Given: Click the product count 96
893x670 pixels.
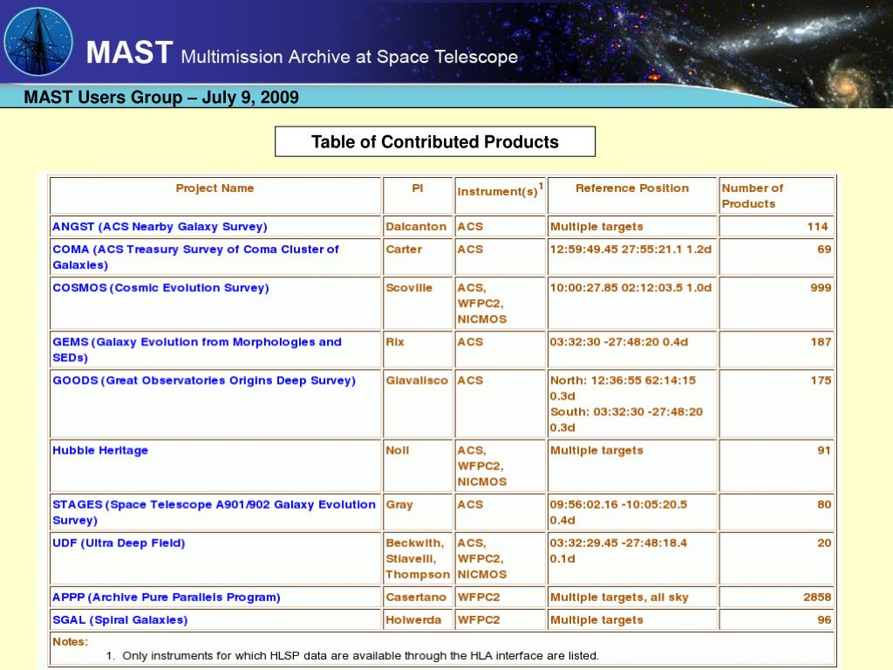Looking at the screenshot, I should pyautogui.click(x=824, y=620).
